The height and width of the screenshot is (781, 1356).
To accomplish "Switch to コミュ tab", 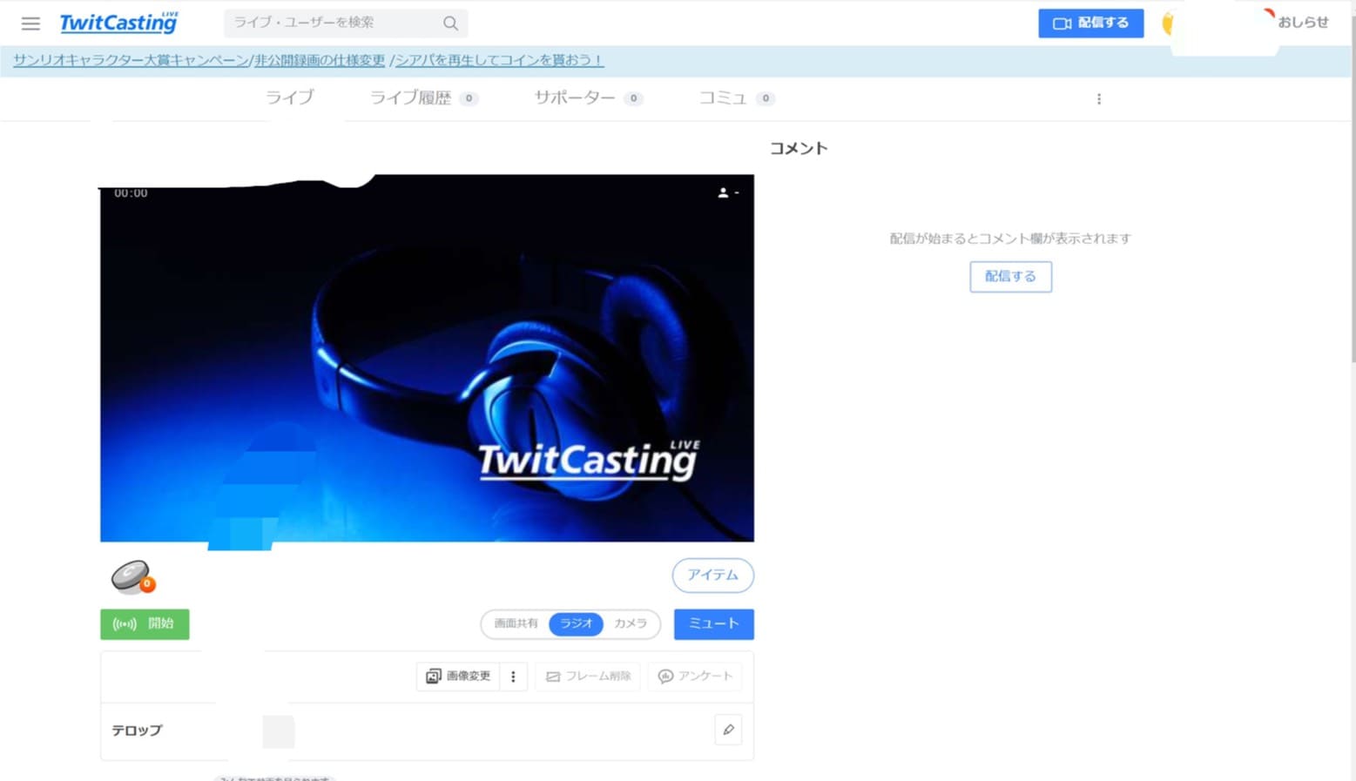I will (736, 98).
